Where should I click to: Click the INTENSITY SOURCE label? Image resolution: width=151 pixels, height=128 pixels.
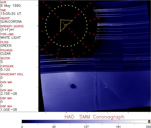click(x=12, y=26)
